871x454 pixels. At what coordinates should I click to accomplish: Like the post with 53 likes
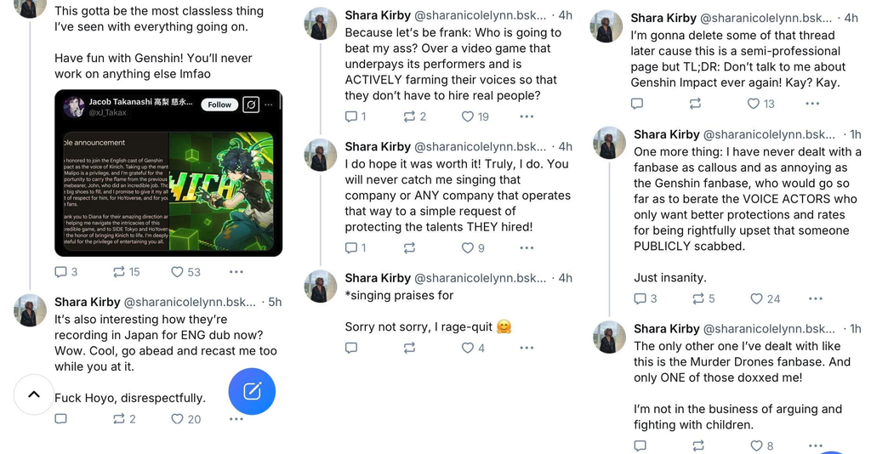[177, 272]
